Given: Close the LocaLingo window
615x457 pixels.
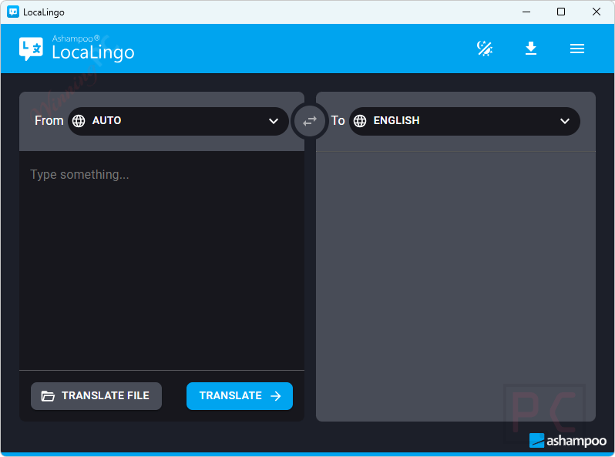Looking at the screenshot, I should [x=597, y=12].
